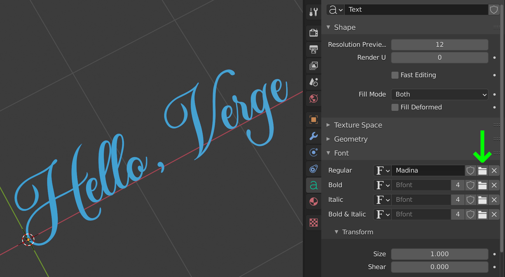Open font file for Italic slot
The height and width of the screenshot is (277, 505).
point(482,200)
